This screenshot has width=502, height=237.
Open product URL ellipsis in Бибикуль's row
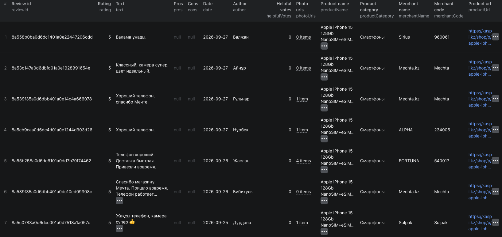[496, 191]
